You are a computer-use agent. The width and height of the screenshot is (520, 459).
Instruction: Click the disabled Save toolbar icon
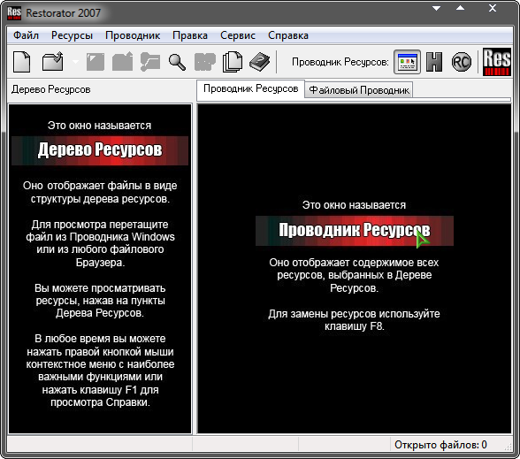click(96, 62)
